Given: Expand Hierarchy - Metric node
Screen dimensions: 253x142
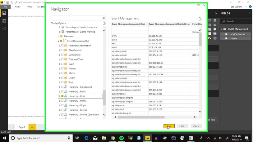Looking at the screenshot, I should [x=60, y=101].
